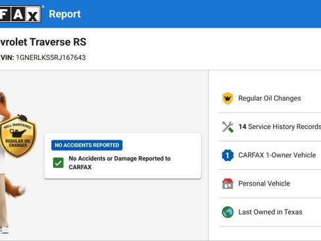This screenshot has width=321, height=241.
Task: Click the 14 Service History Records text
Action: point(280,126)
